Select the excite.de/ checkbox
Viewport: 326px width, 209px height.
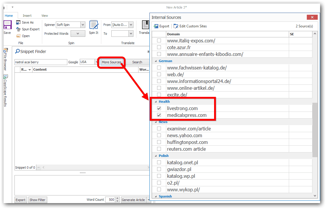click(159, 94)
